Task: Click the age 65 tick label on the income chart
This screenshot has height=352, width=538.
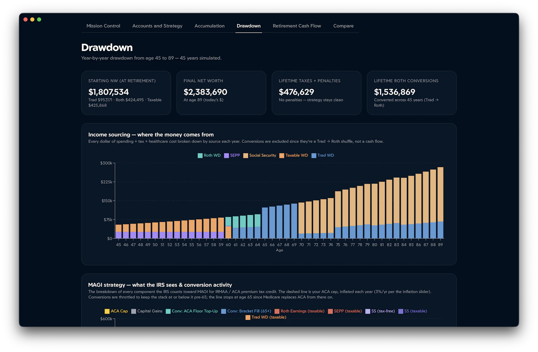Action: (x=265, y=245)
